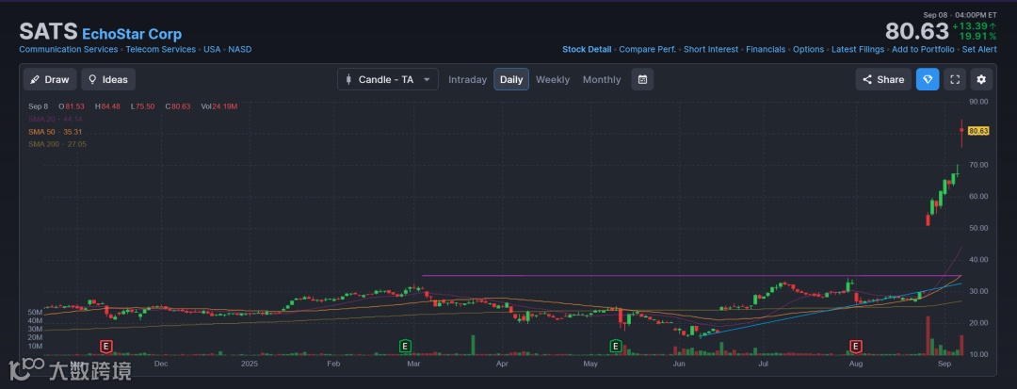Viewport: 1017px width, 389px height.
Task: Select the Daily timeframe
Action: 511,79
